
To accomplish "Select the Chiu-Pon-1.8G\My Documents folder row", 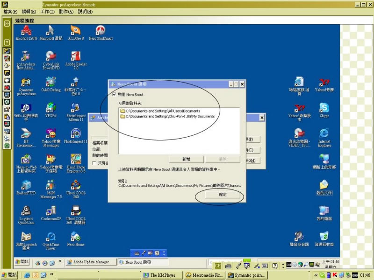I will (x=167, y=116).
